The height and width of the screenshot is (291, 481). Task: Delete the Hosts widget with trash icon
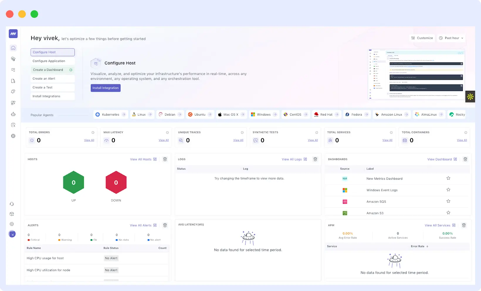[x=165, y=159]
